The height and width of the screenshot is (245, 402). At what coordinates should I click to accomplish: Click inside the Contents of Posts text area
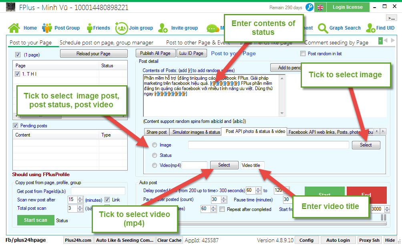pos(211,96)
